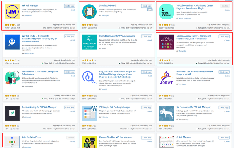Install WP Job Manager with Cài đặt ngay
Viewport: 234px width, 148px height.
70,6
